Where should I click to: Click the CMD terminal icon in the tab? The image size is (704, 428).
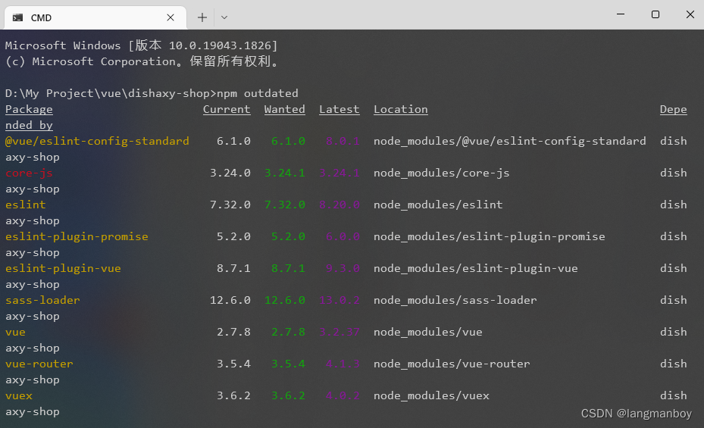[18, 17]
